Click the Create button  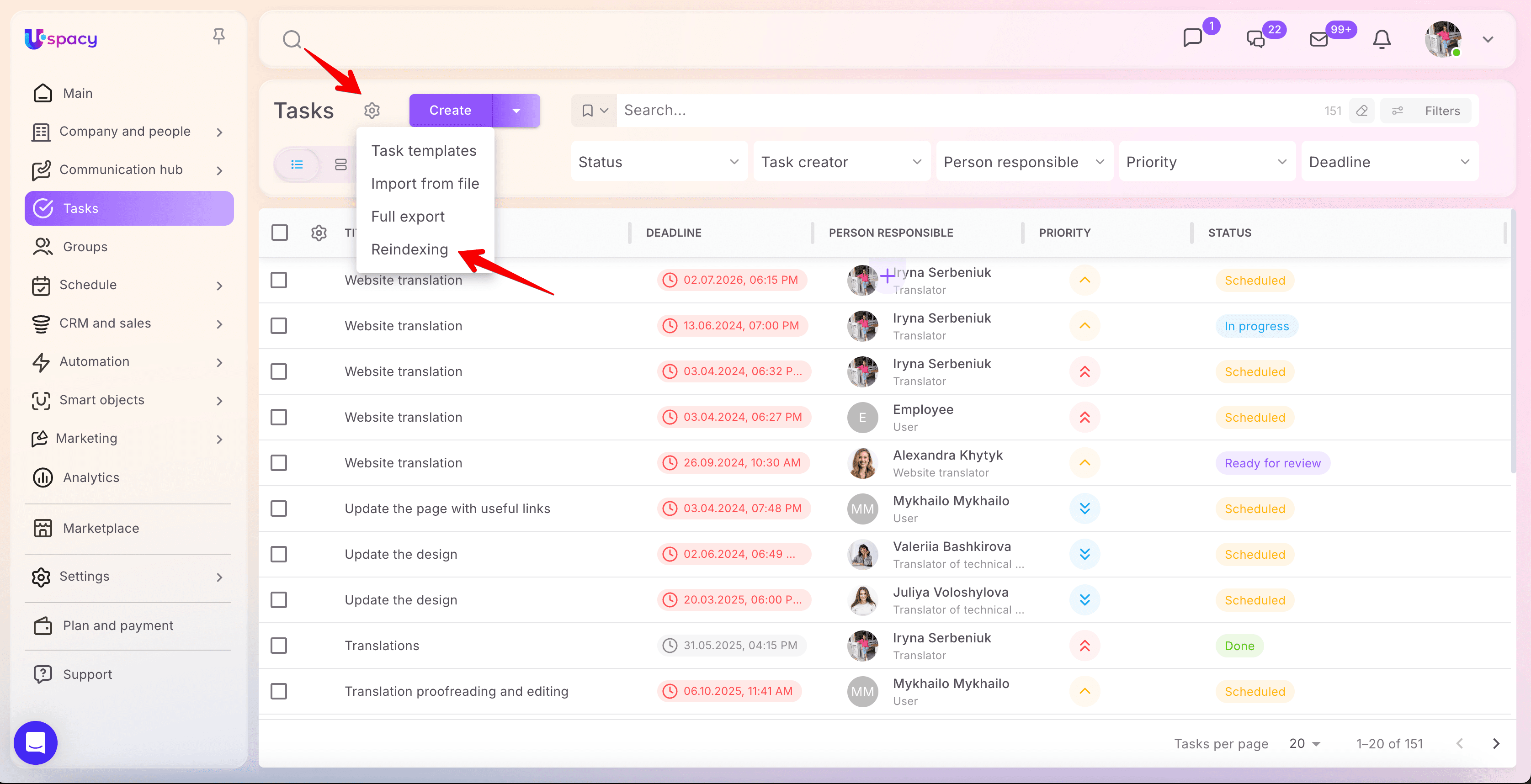[x=451, y=111]
